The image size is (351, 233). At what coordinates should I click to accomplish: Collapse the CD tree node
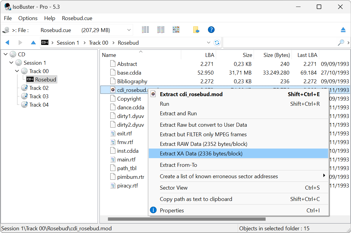(6, 54)
